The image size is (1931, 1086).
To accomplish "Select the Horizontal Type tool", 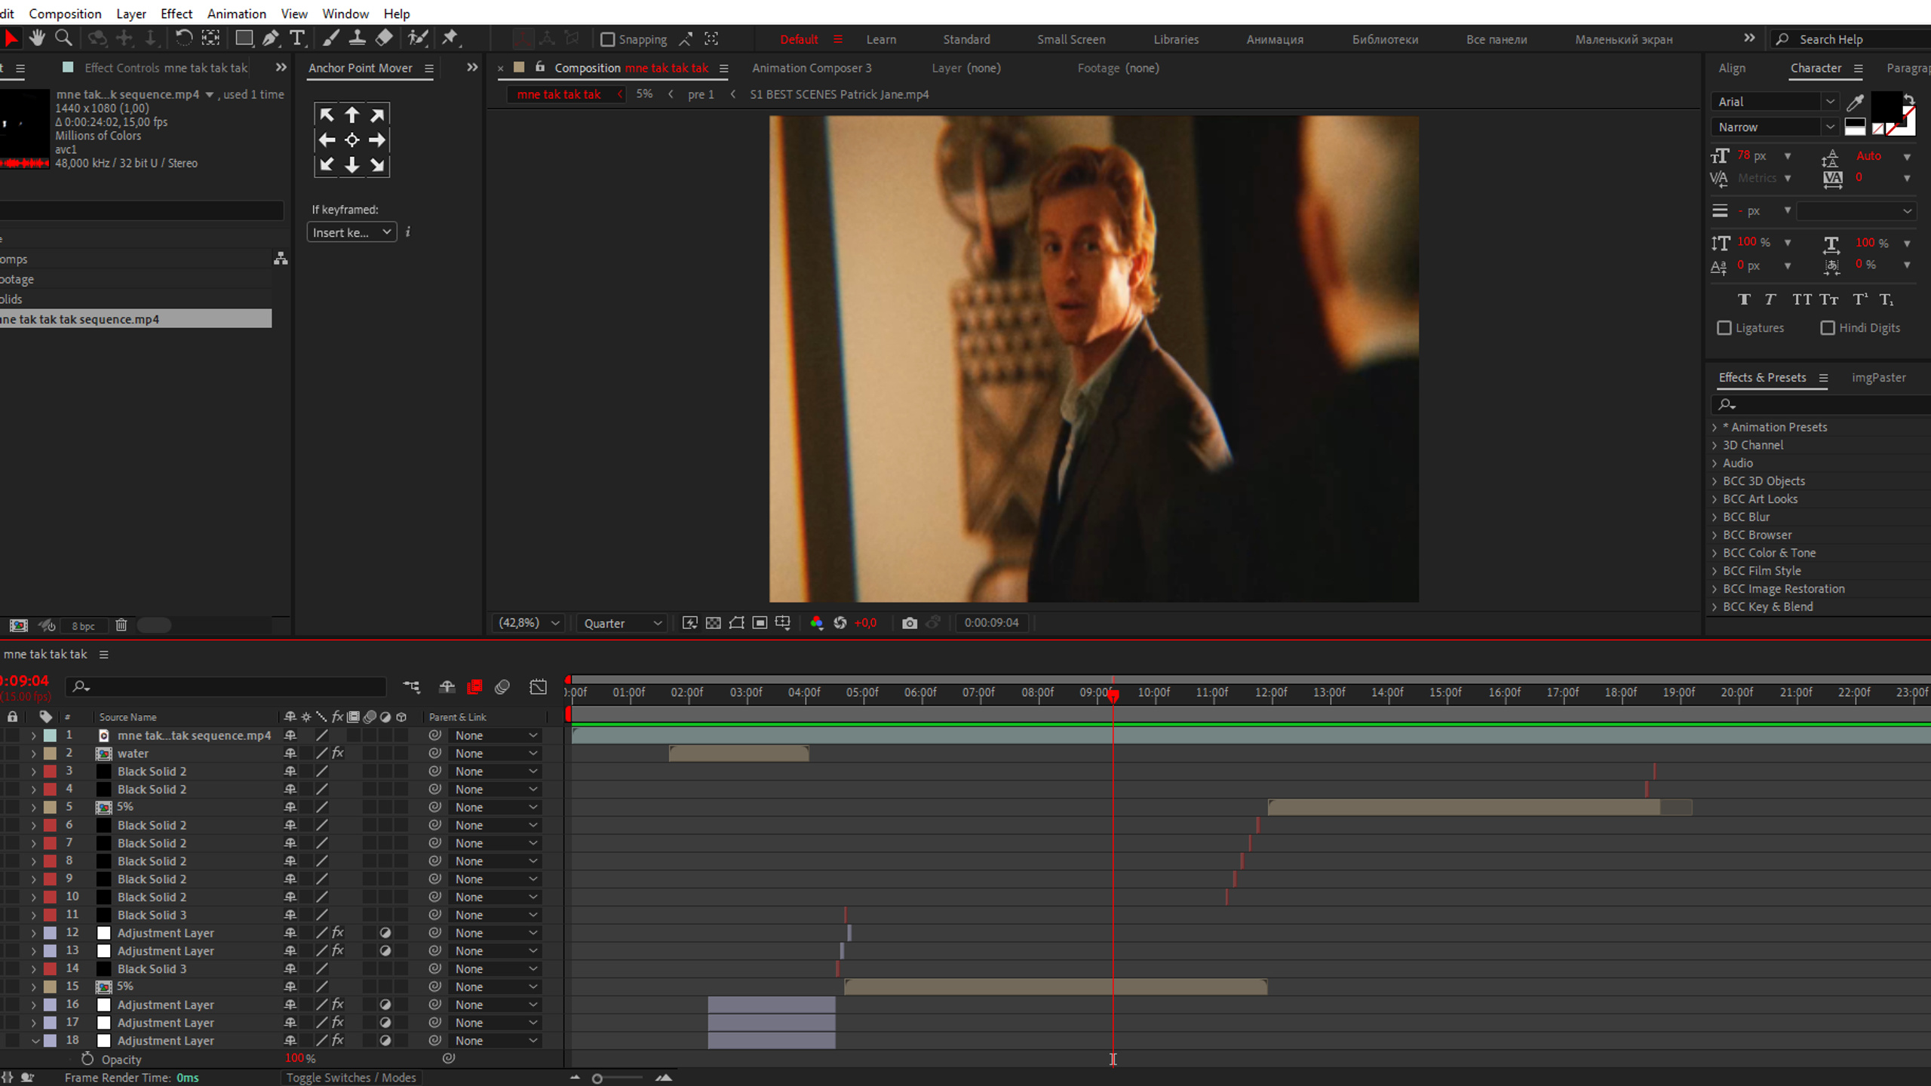I will 297,38.
